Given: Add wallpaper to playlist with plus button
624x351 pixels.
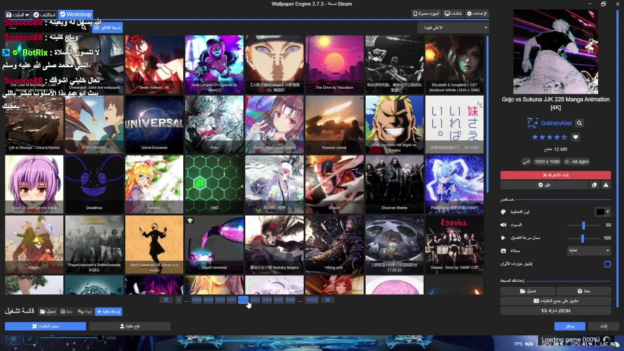Looking at the screenshot, I should pyautogui.click(x=108, y=312).
